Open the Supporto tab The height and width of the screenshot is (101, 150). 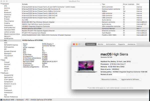[x=121, y=44]
